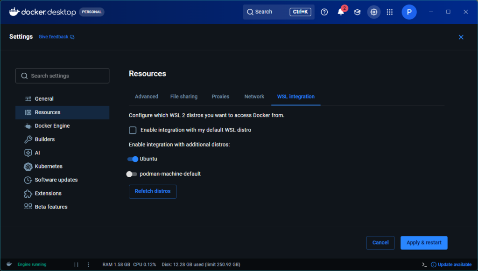Click the status bar whale icon

tap(9, 264)
